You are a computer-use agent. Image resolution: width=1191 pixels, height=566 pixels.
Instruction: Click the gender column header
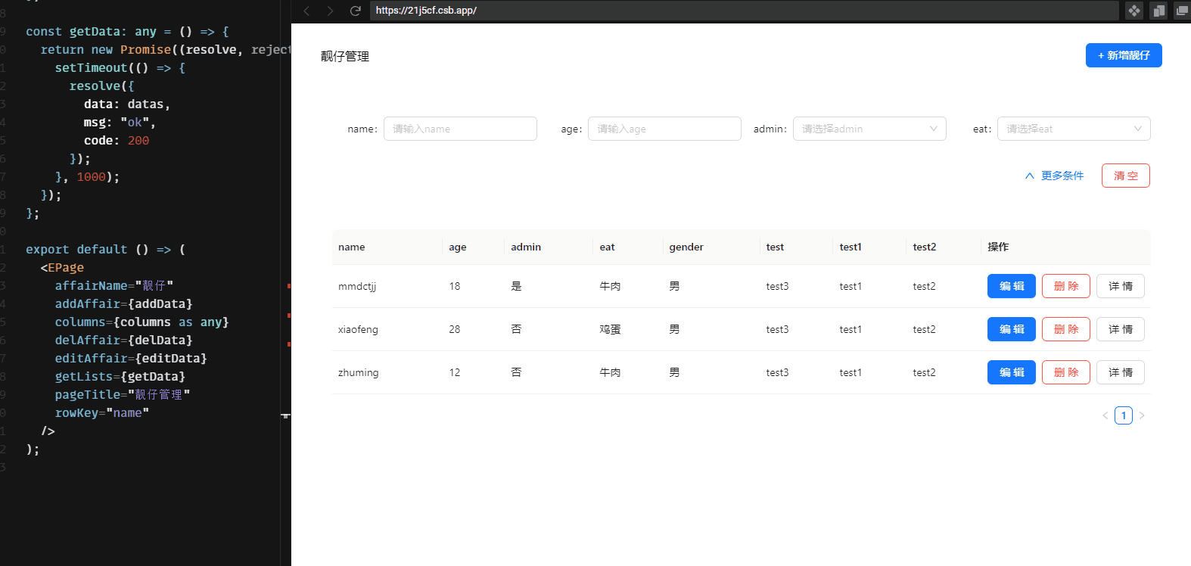[711, 247]
